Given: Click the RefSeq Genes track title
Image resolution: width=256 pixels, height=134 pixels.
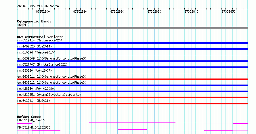Looking at the screenshot, I should click(29, 117).
